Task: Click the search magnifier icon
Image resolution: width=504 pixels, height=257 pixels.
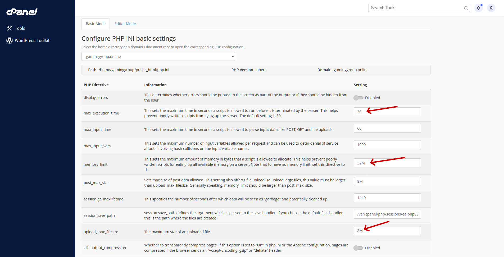Action: click(466, 8)
